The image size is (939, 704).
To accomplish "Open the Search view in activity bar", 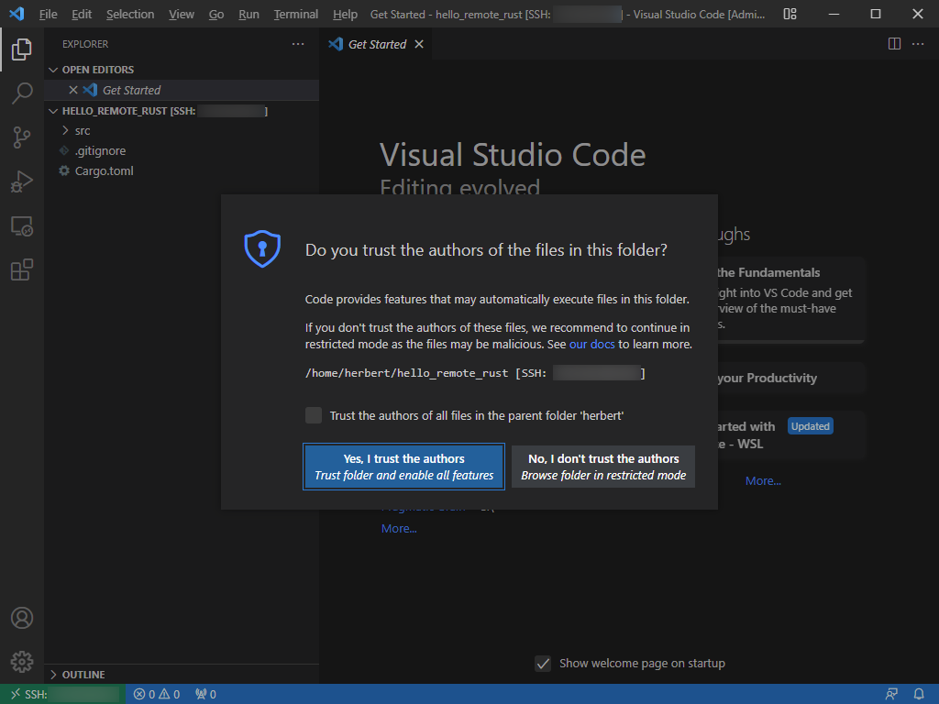I will click(x=22, y=93).
